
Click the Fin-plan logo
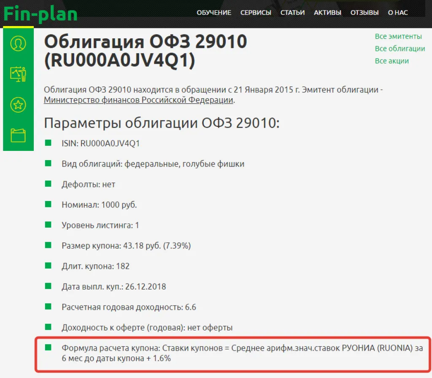(x=40, y=13)
